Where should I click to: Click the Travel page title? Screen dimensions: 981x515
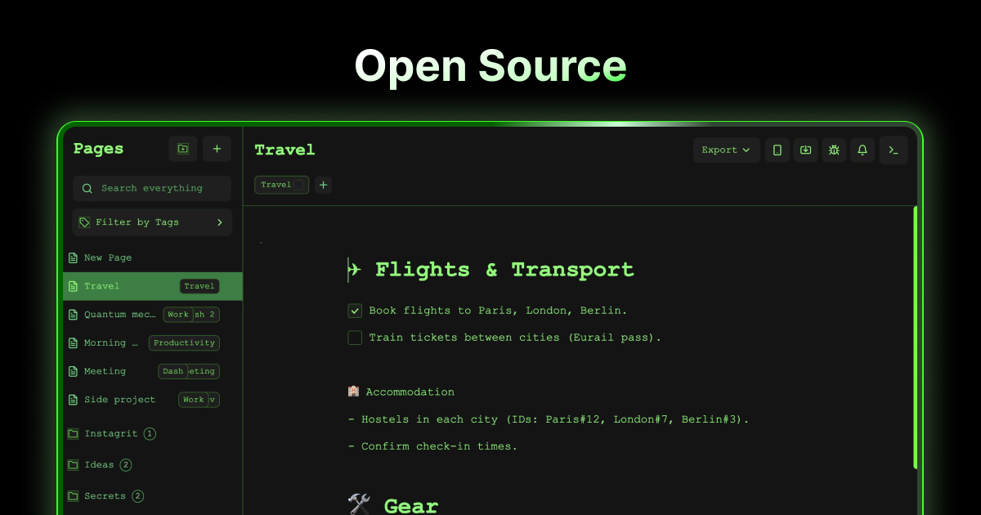point(284,150)
